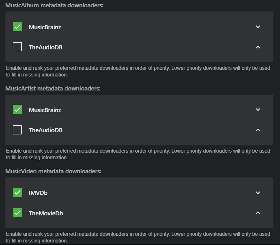Disable MusicBrainz for MusicAlbum metadata
Image resolution: width=280 pixels, height=245 pixels.
click(17, 27)
